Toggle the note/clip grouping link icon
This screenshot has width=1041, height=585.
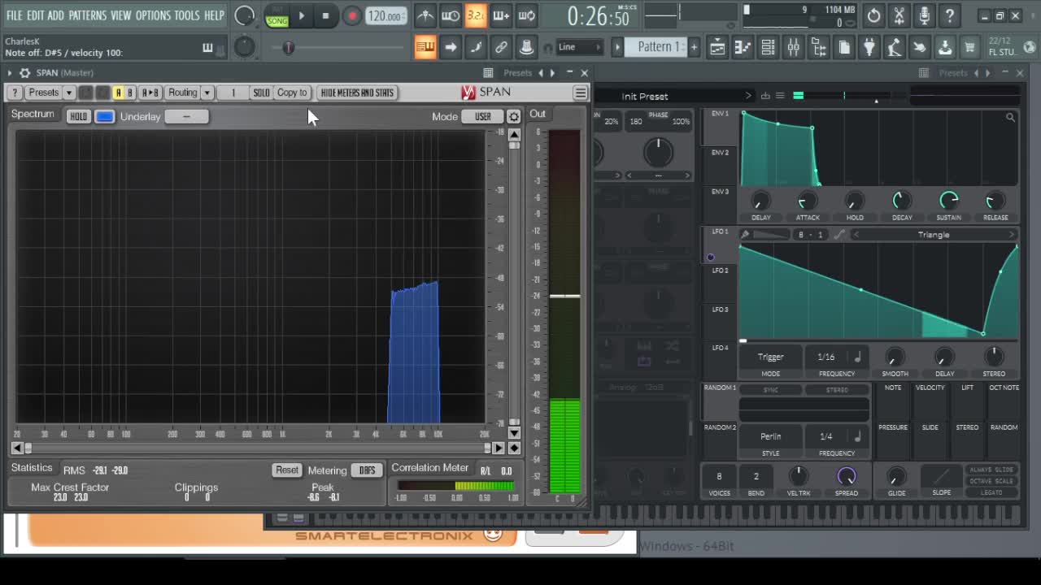(502, 47)
